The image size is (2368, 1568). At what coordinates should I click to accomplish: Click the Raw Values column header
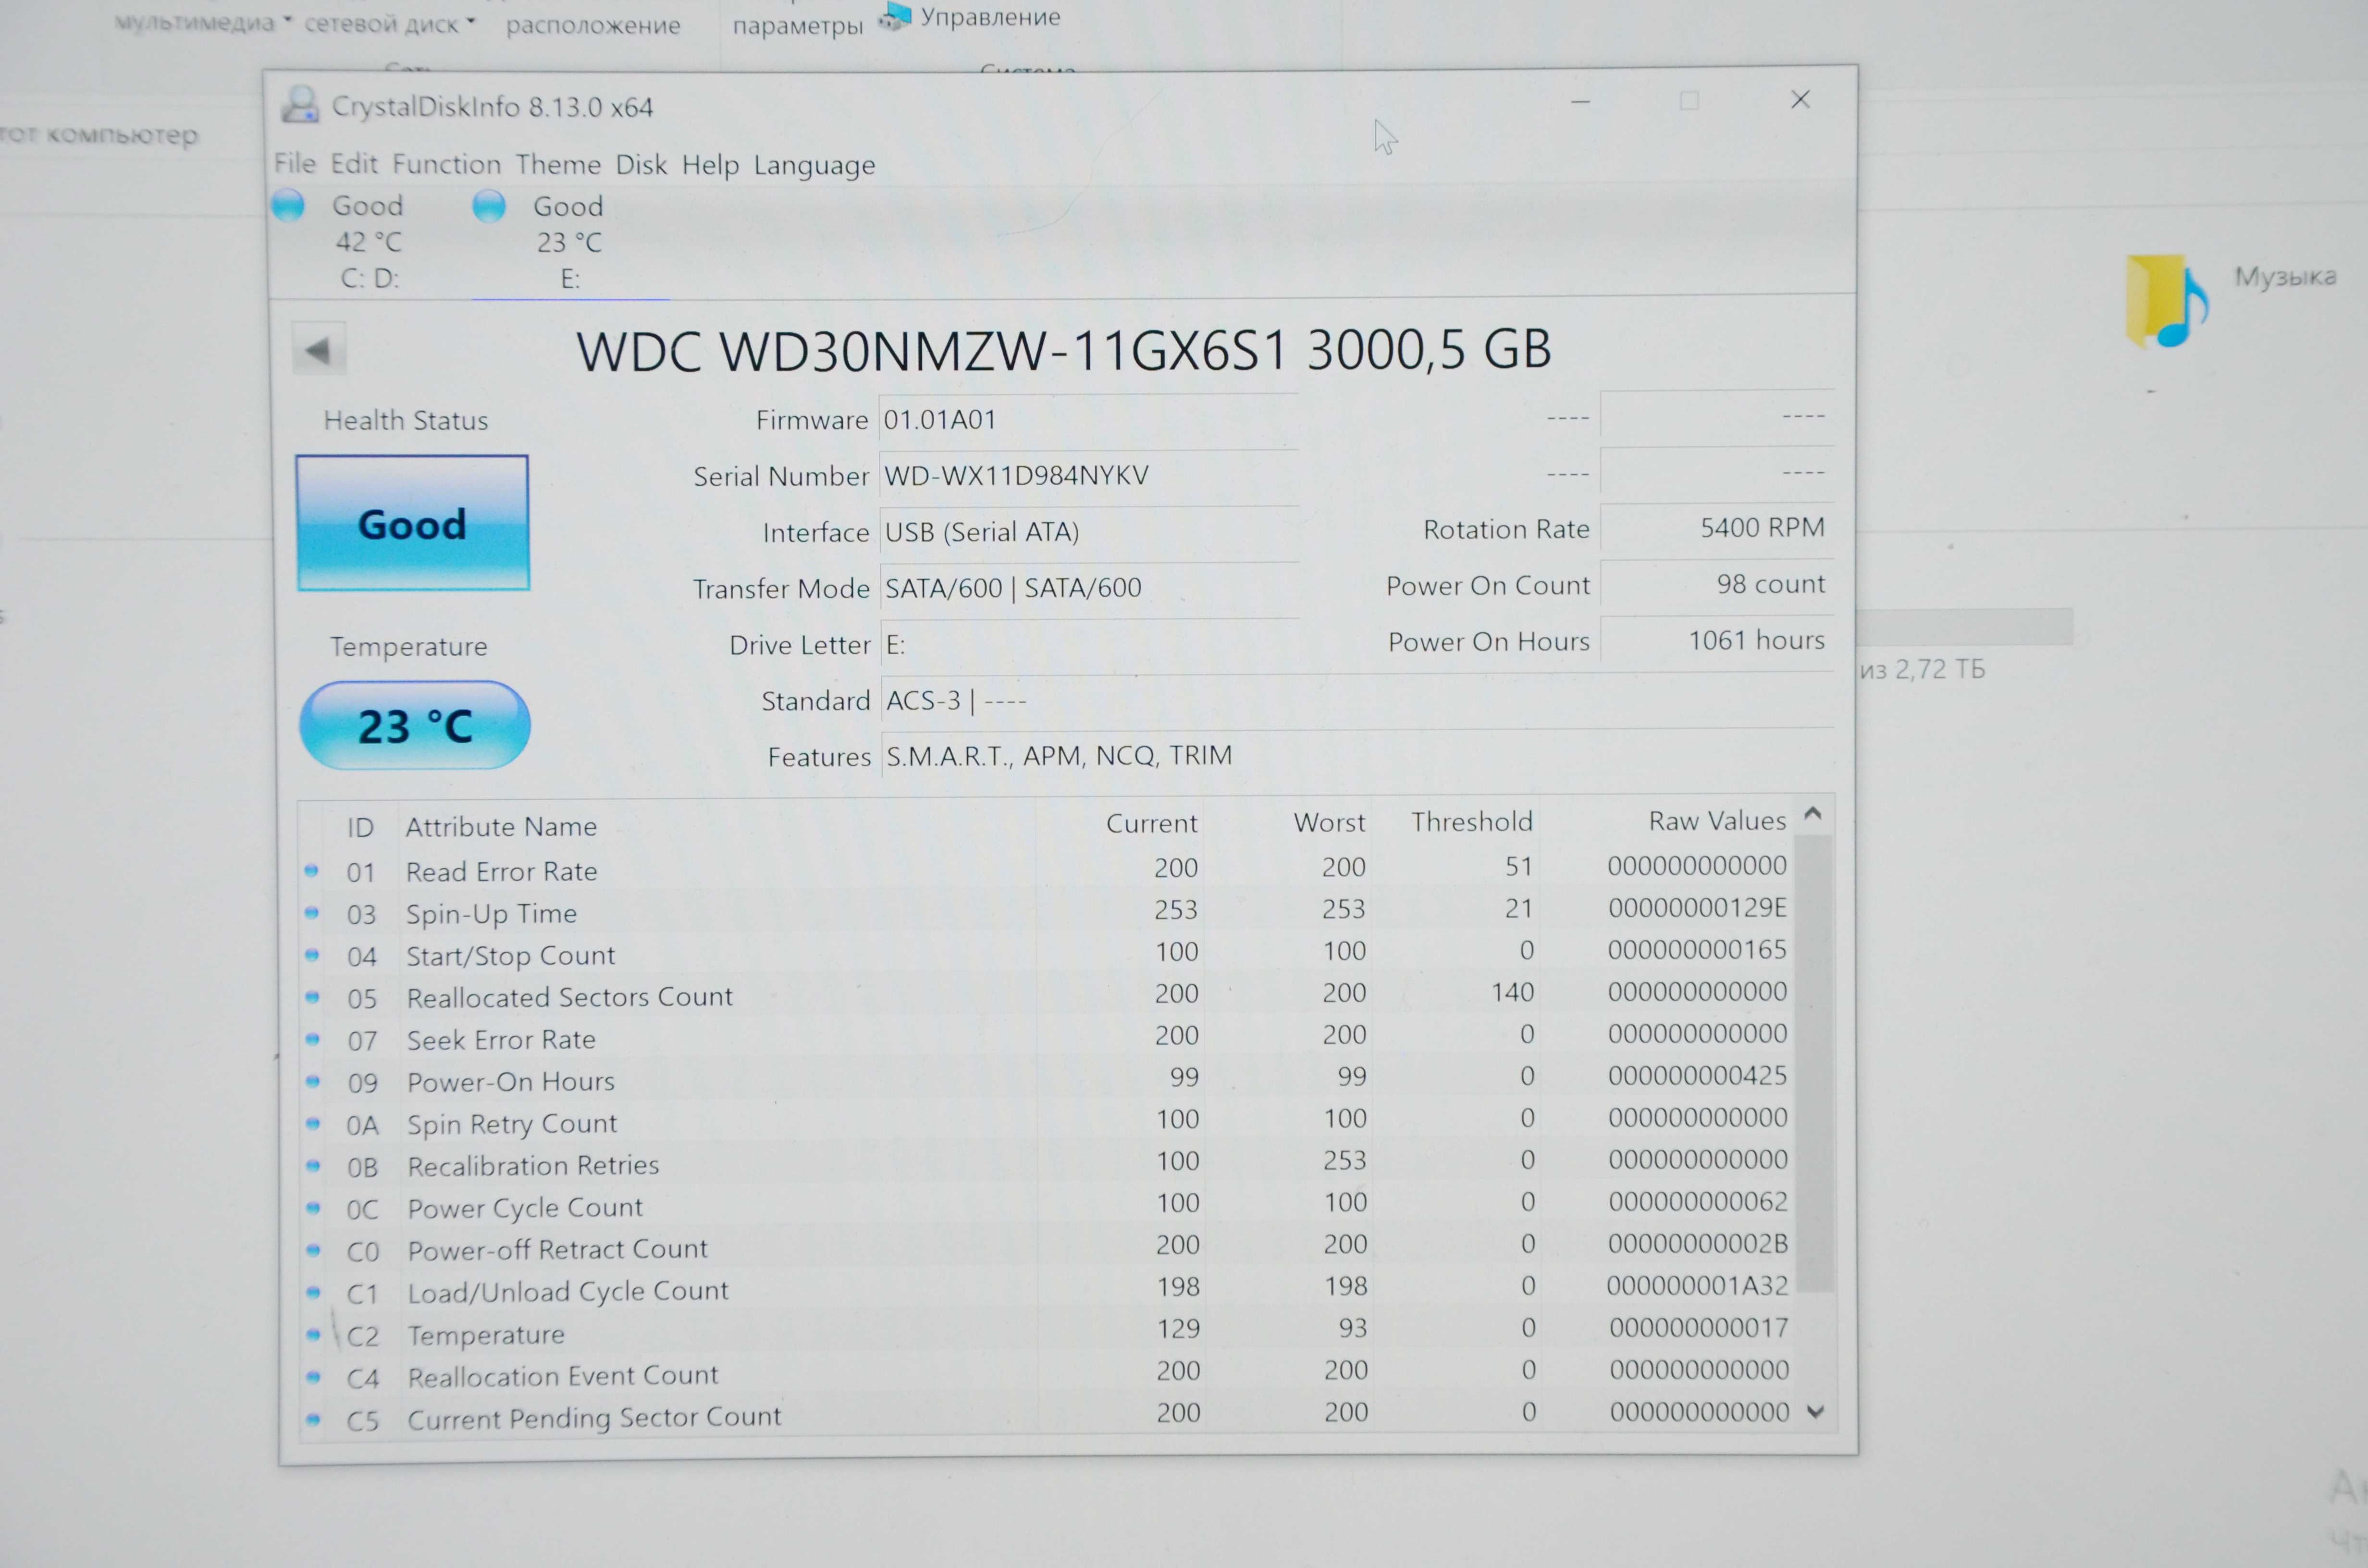[x=1717, y=821]
